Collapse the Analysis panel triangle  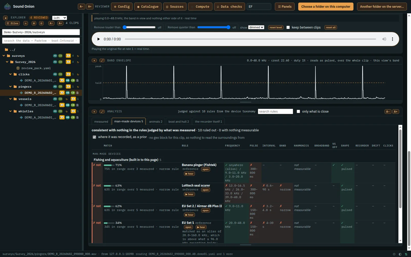(x=94, y=112)
